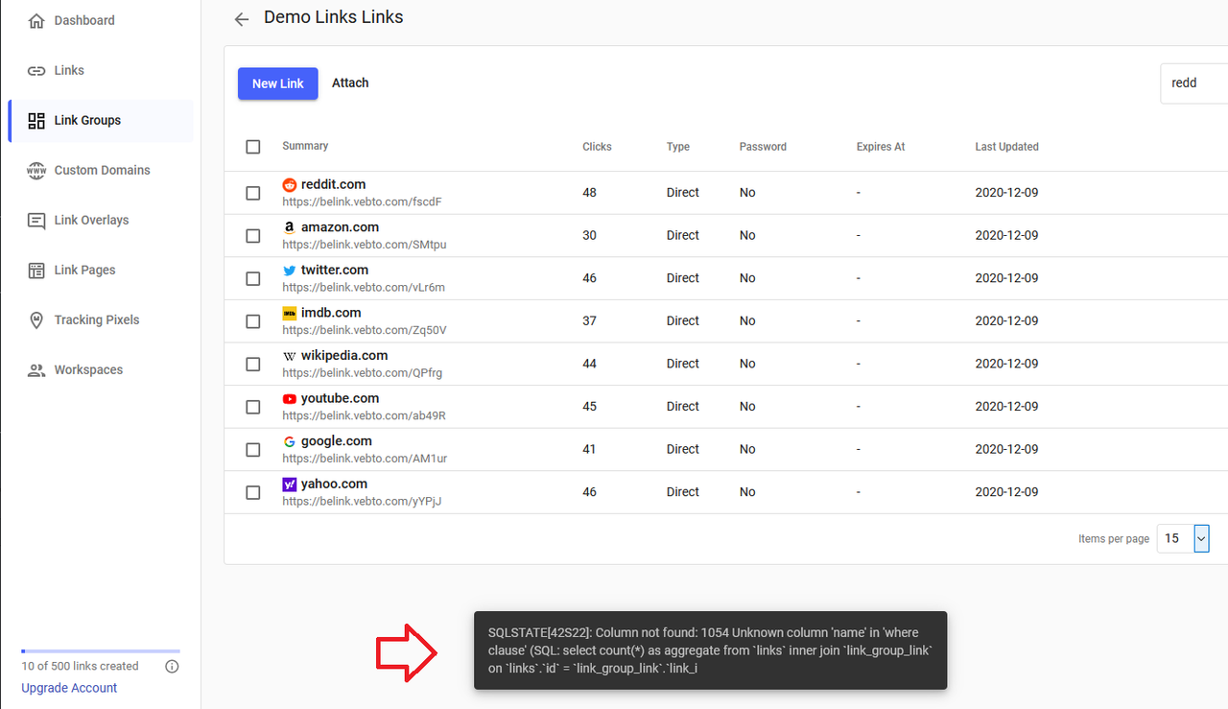Viewport: 1228px width, 709px height.
Task: Click the yahoo favicon
Action: tap(290, 484)
